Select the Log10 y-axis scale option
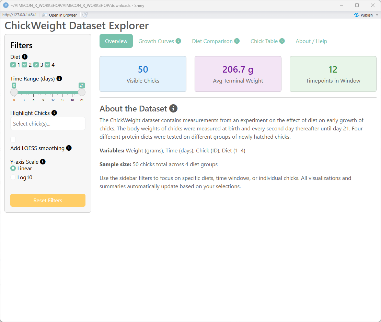The image size is (381, 322). tap(13, 178)
